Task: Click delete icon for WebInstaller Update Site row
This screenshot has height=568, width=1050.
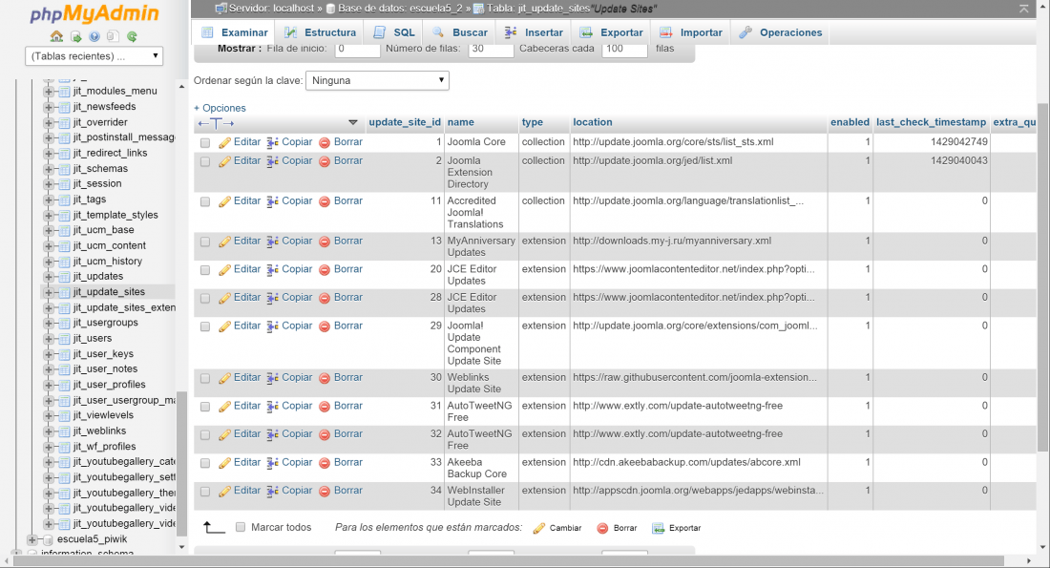Action: pyautogui.click(x=325, y=491)
